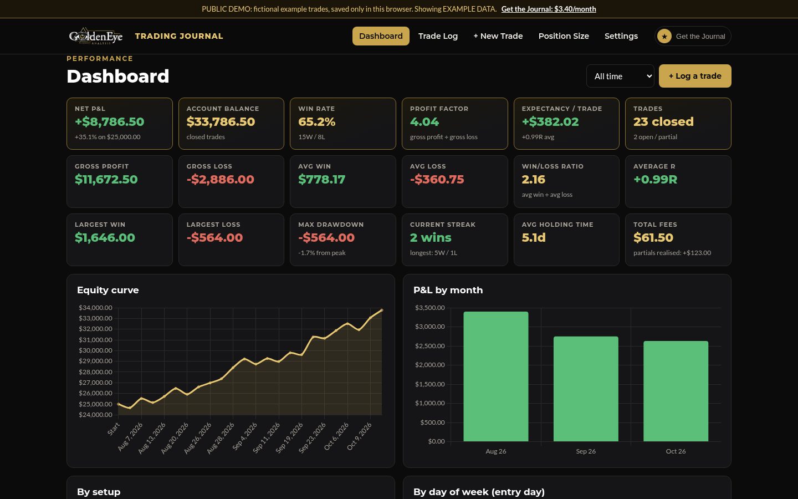Click the Gross Loss -$2,886.00 value
The image size is (798, 499).
tap(221, 179)
